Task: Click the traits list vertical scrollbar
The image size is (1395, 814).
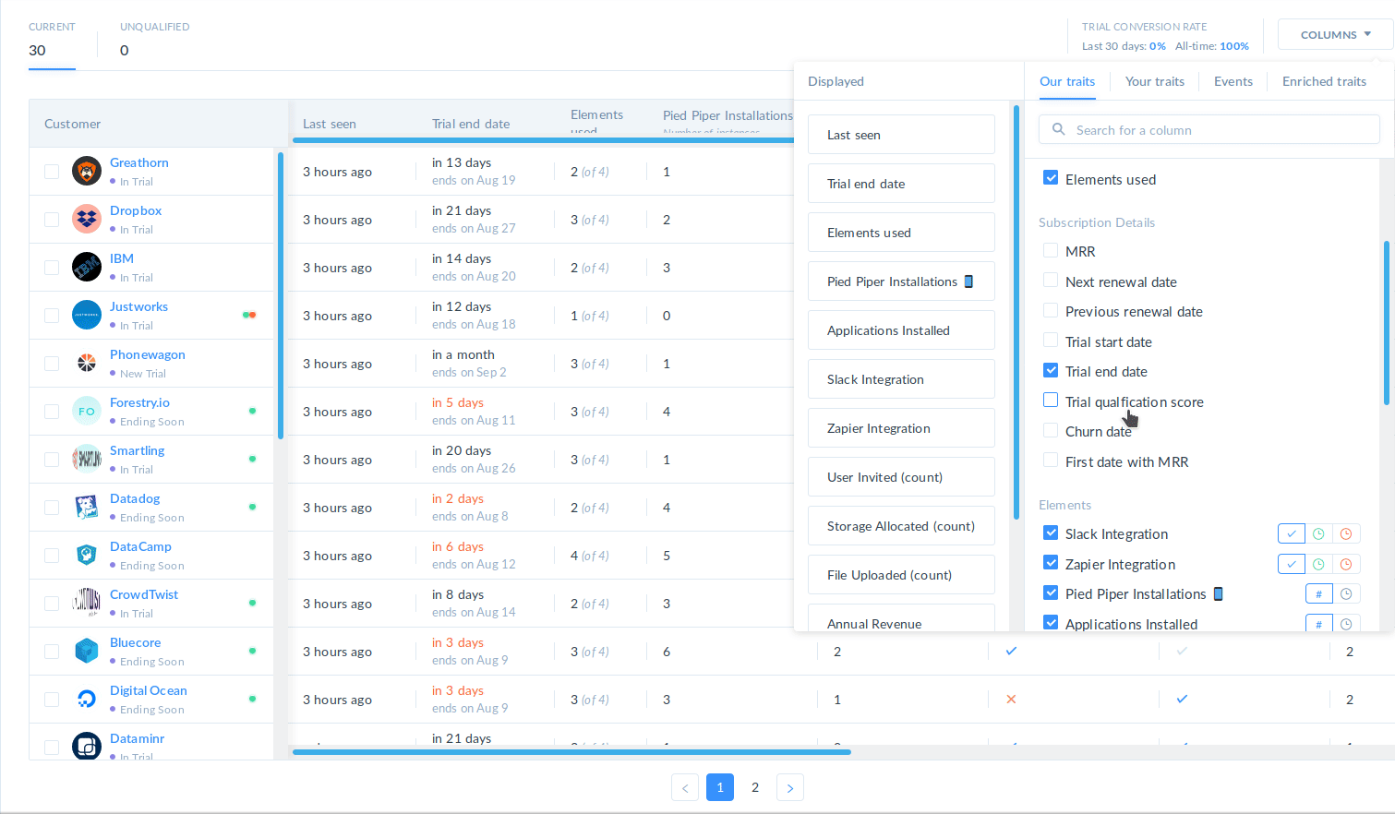Action: 1387,323
